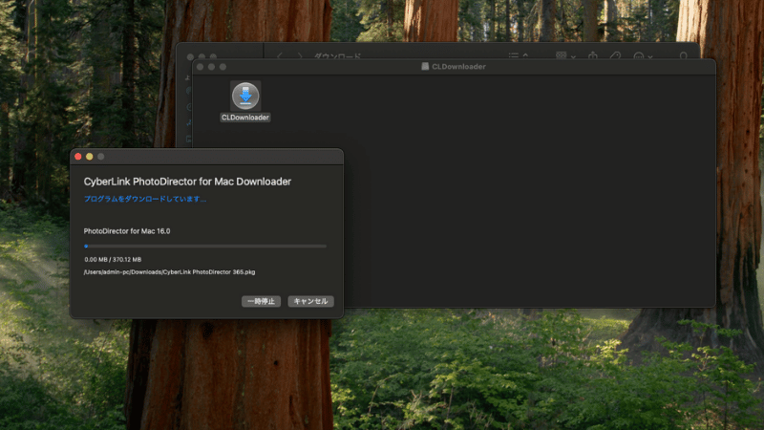Click the CLDownloader window title disk icon
This screenshot has width=764, height=430.
[425, 66]
